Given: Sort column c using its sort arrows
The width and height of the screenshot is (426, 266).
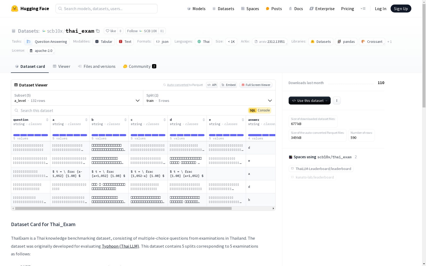Looking at the screenshot, I should 165,120.
